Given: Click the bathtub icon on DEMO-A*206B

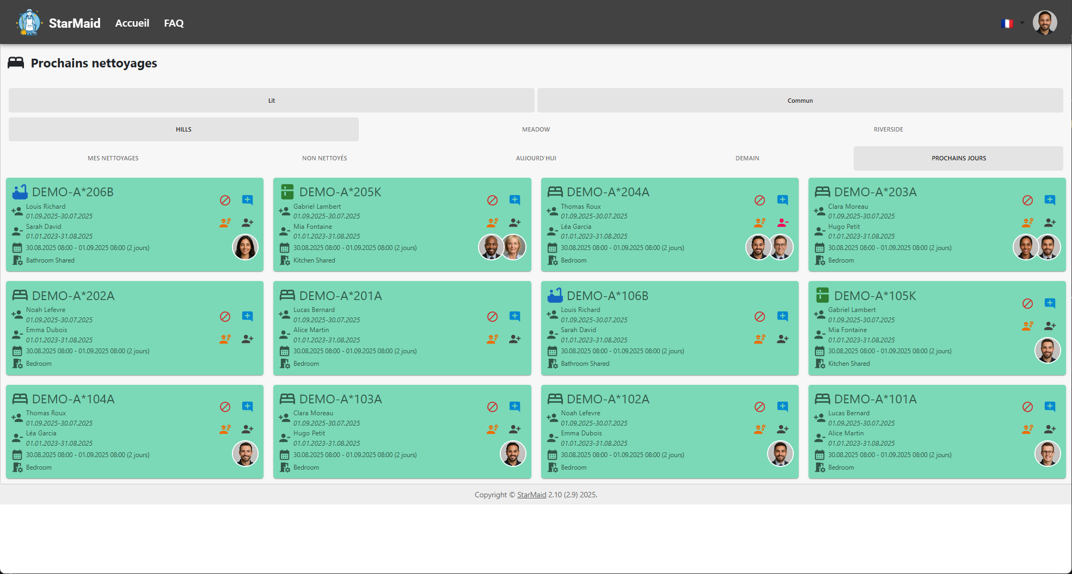Looking at the screenshot, I should pyautogui.click(x=20, y=192).
